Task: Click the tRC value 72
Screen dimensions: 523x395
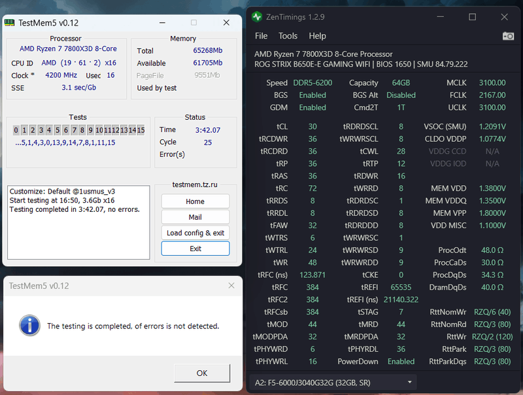Action: click(x=312, y=188)
